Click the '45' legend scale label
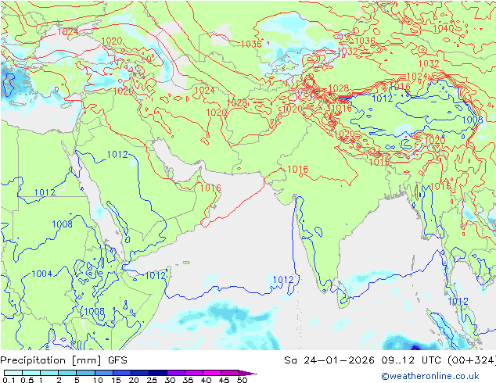This screenshot has width=496, height=383. point(224,380)
